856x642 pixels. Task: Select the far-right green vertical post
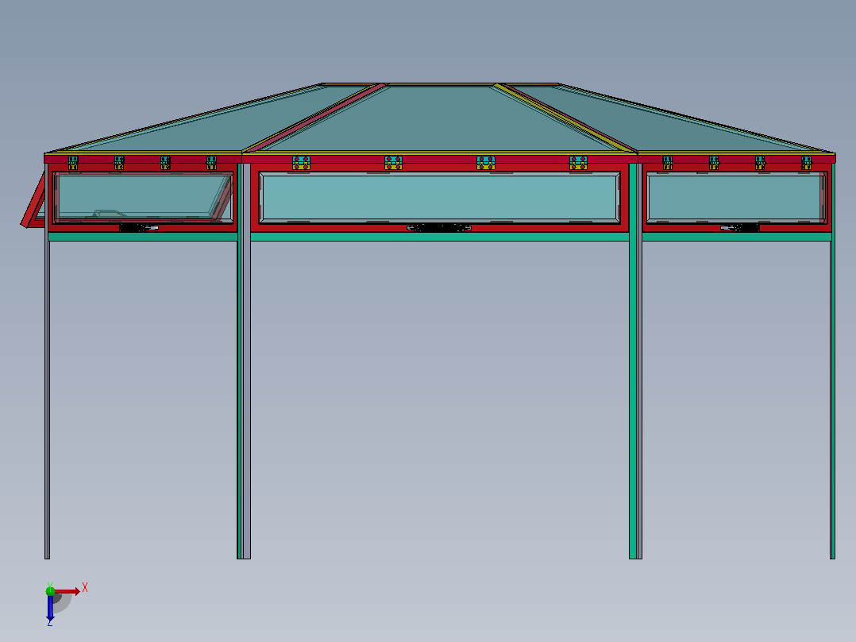832,361
